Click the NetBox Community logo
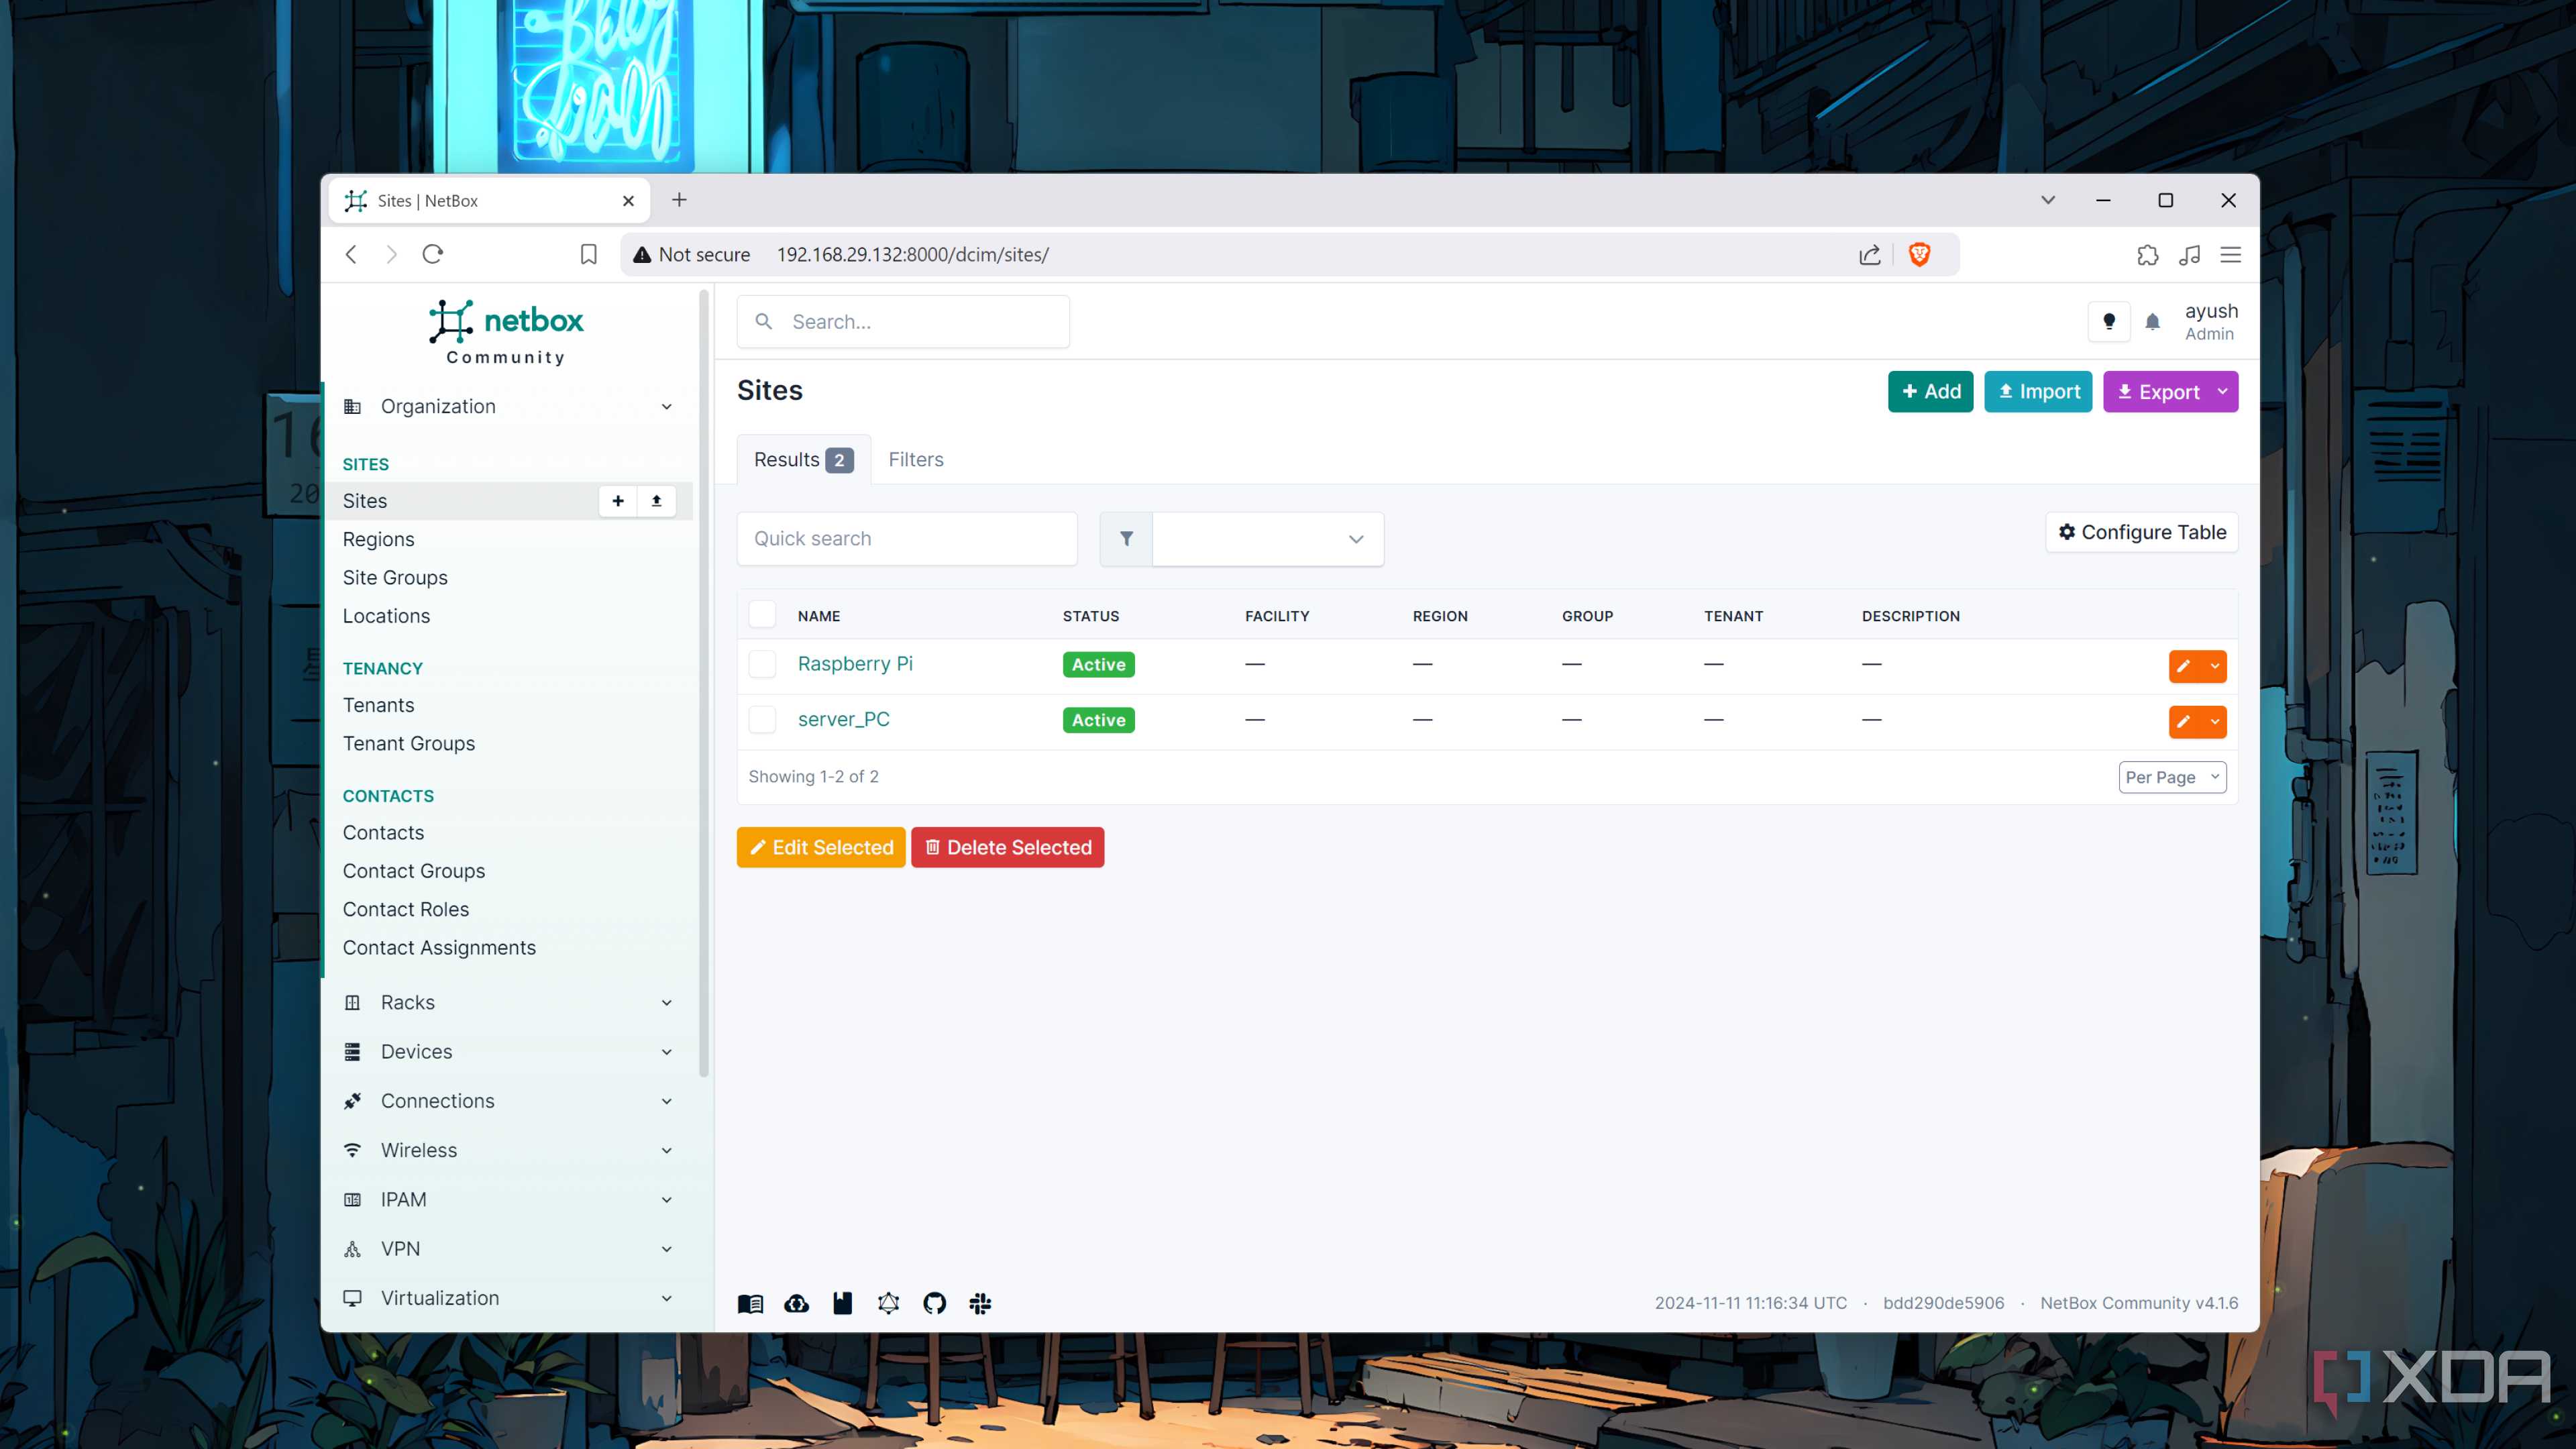The image size is (2576, 1449). click(x=506, y=332)
